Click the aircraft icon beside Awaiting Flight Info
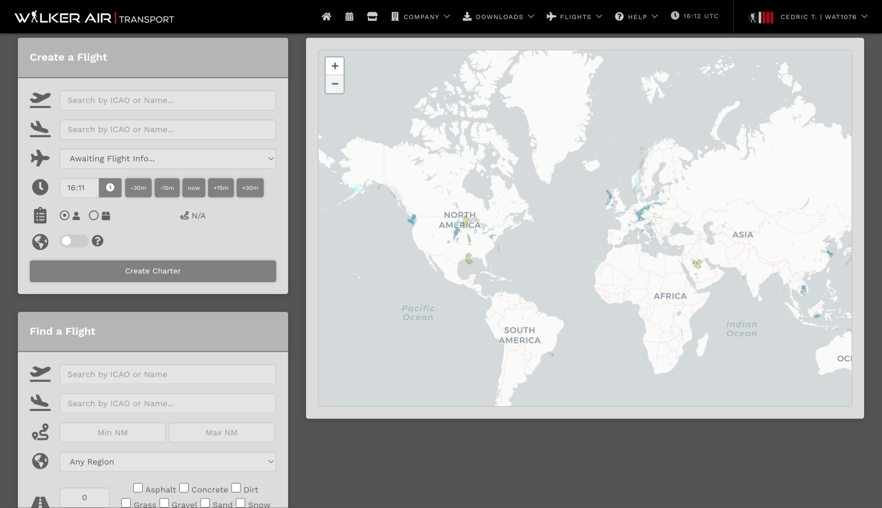Viewport: 882px width, 508px height. coord(40,158)
